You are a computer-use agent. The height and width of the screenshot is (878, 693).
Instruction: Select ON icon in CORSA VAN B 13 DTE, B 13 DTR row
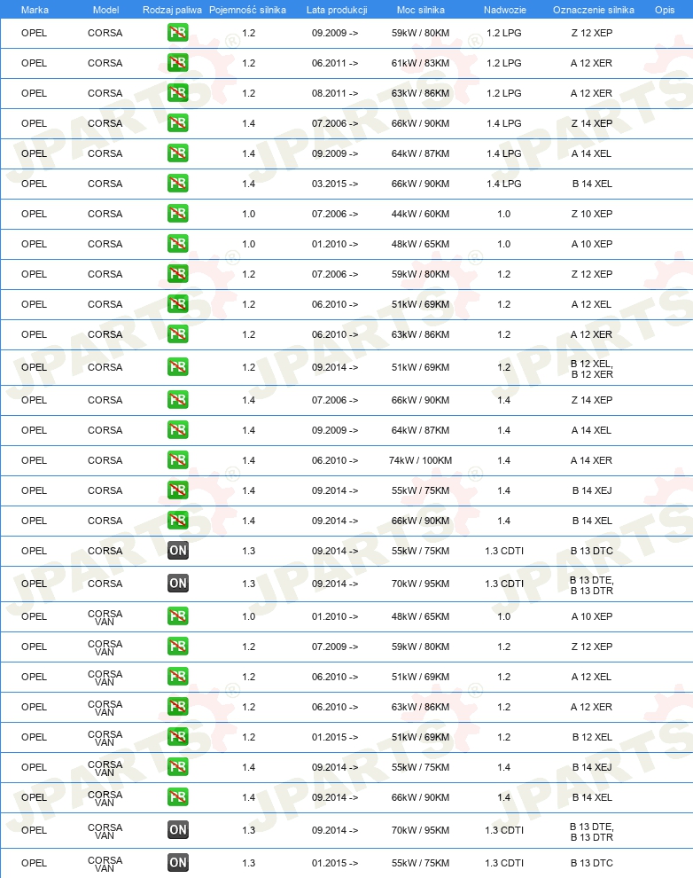(x=178, y=830)
